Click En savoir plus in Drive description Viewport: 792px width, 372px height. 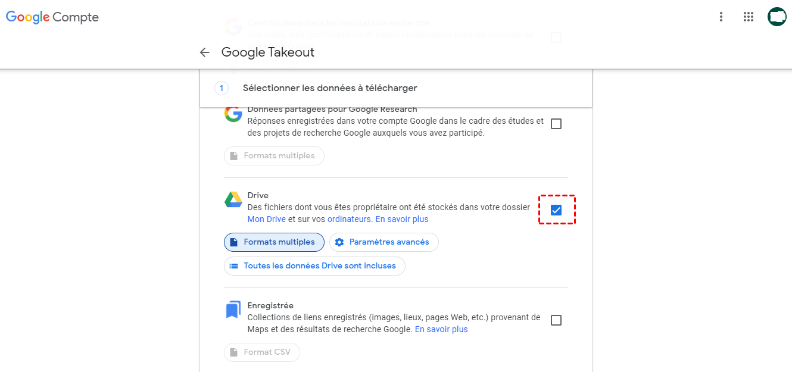pos(402,219)
